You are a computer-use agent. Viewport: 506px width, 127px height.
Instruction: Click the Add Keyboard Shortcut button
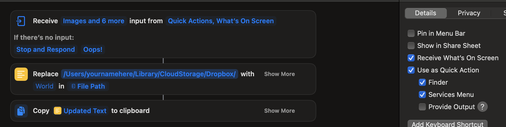point(447,124)
